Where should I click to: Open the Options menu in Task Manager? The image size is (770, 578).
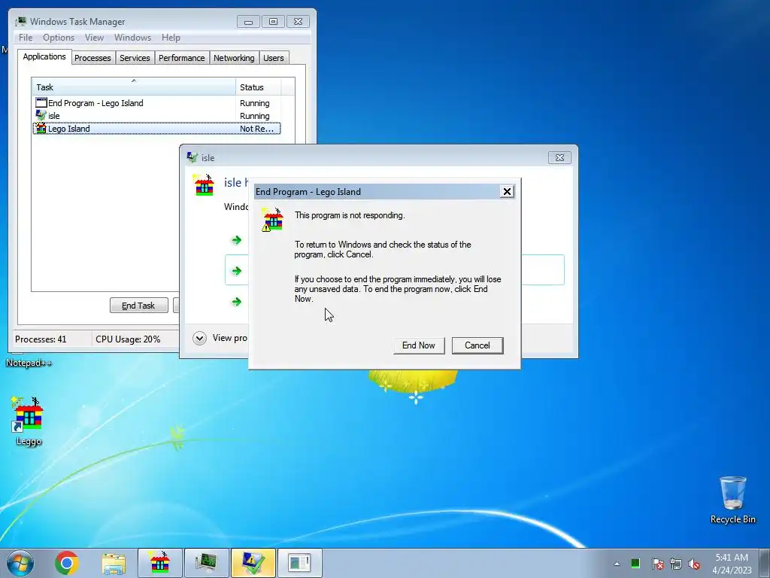click(59, 38)
